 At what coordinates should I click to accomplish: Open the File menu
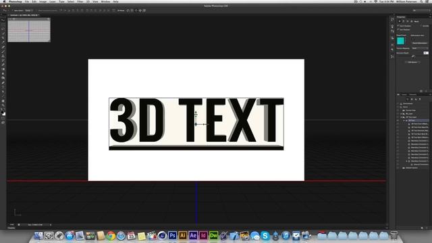pyautogui.click(x=27, y=1)
